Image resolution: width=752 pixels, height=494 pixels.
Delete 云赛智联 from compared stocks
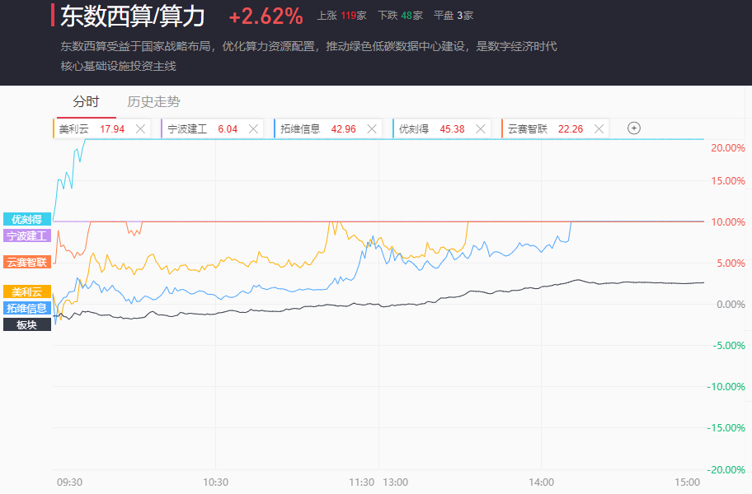point(599,128)
